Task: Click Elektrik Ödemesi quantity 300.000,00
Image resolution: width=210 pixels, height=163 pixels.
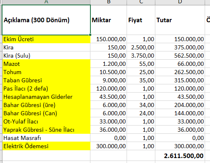Action: pyautogui.click(x=108, y=146)
